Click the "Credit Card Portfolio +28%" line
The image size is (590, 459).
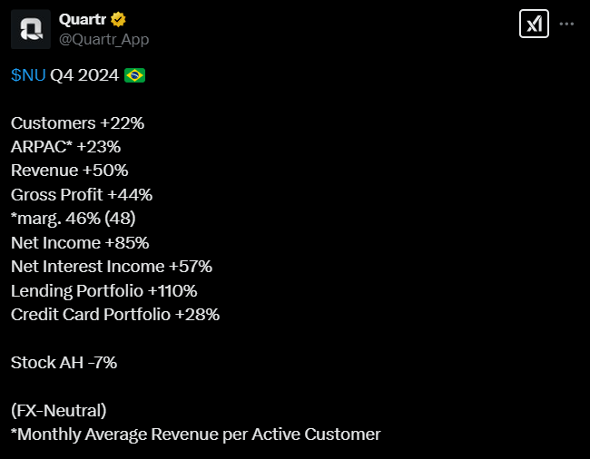(115, 315)
